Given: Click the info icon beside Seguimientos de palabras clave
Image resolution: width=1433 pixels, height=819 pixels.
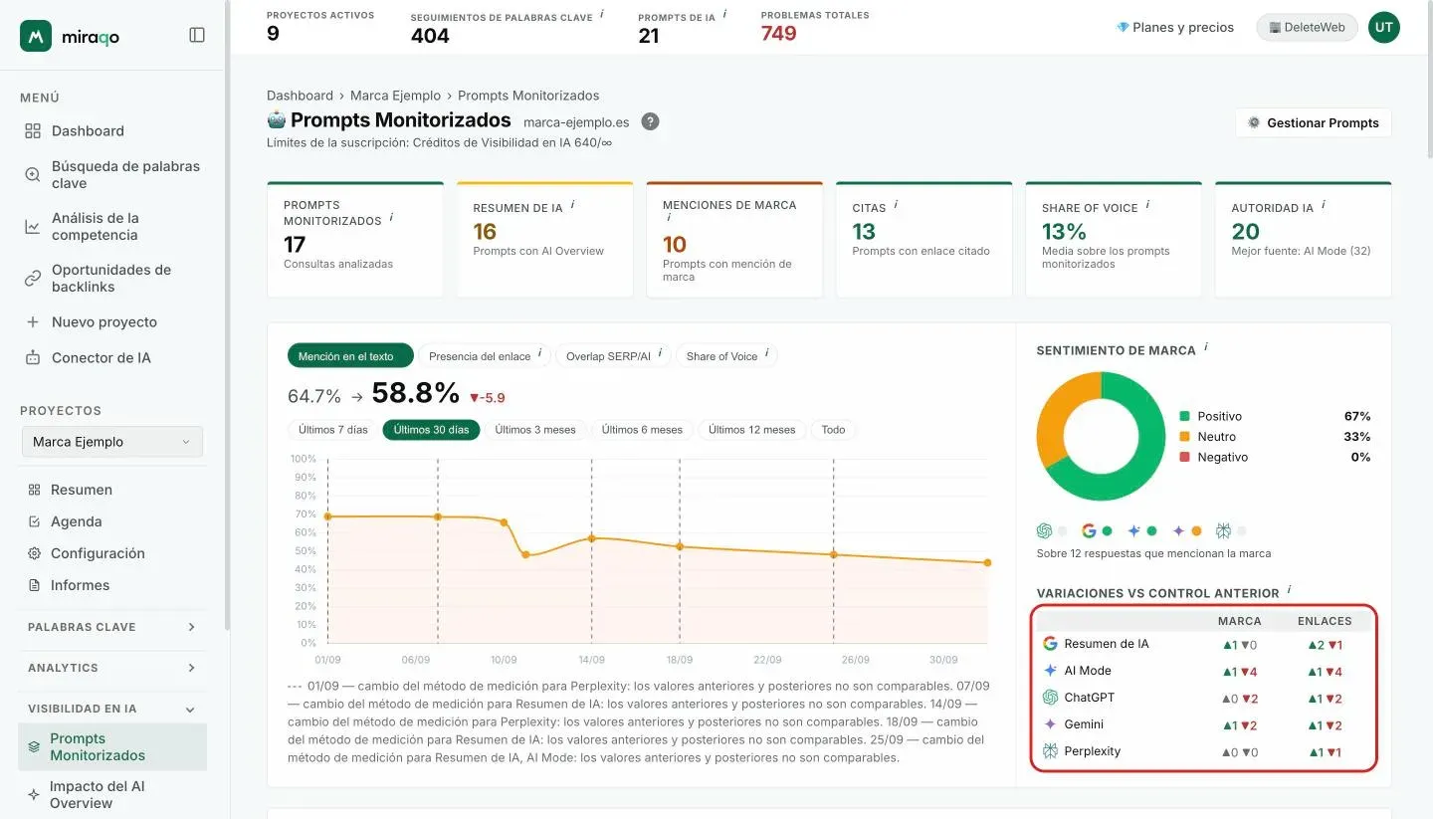Looking at the screenshot, I should (602, 14).
